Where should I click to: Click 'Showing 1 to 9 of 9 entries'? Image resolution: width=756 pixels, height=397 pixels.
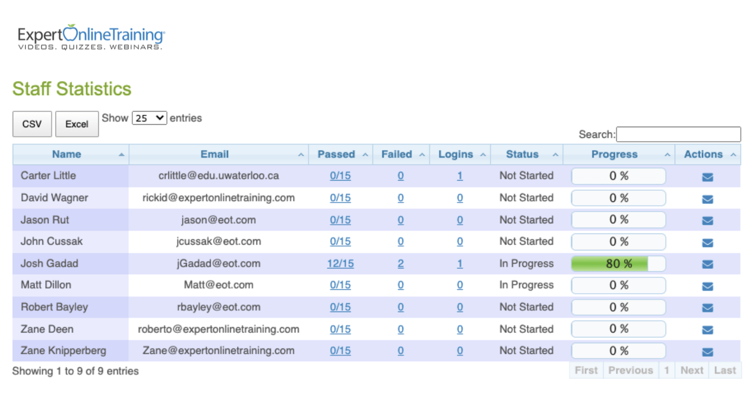click(75, 371)
